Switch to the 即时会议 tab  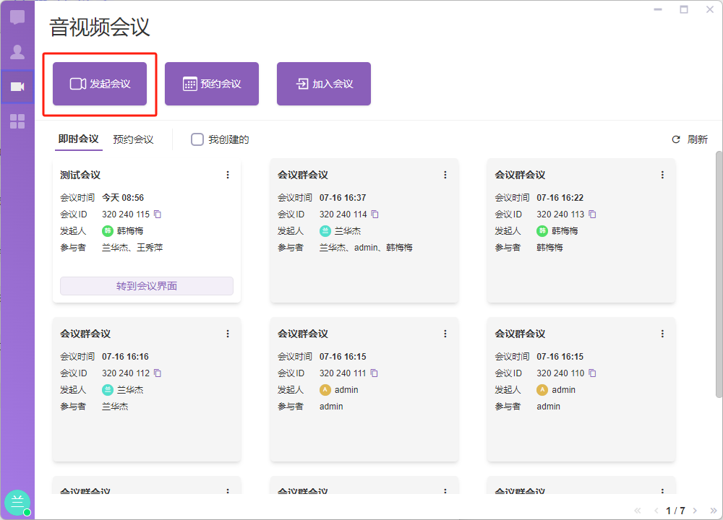(x=78, y=139)
